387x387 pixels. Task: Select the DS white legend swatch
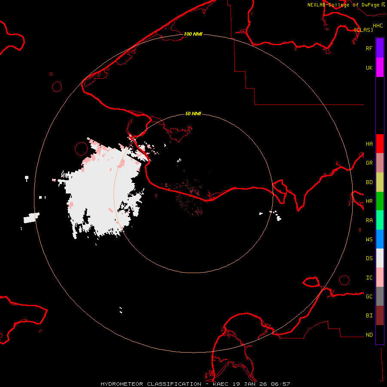pos(380,258)
